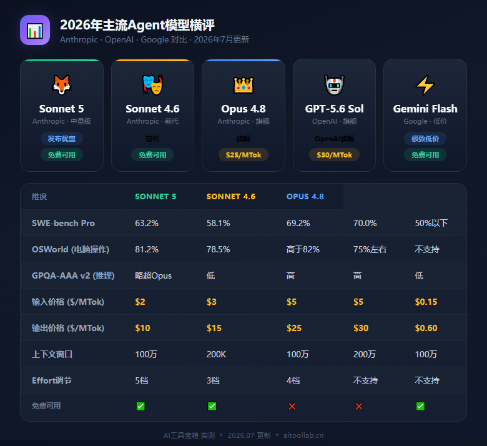
Task: Click the 3档 Effort value
Action: tap(213, 380)
